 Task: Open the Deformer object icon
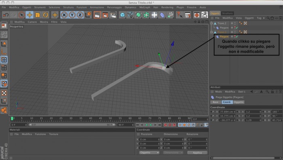(163, 15)
